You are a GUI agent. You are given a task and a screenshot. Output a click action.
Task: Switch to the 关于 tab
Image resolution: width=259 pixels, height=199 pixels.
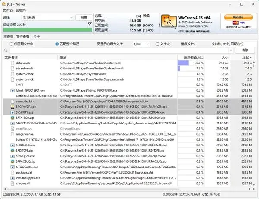coord(37,37)
